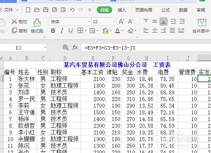Apply yellow fill color
This screenshot has width=211, height=153.
[105, 31]
